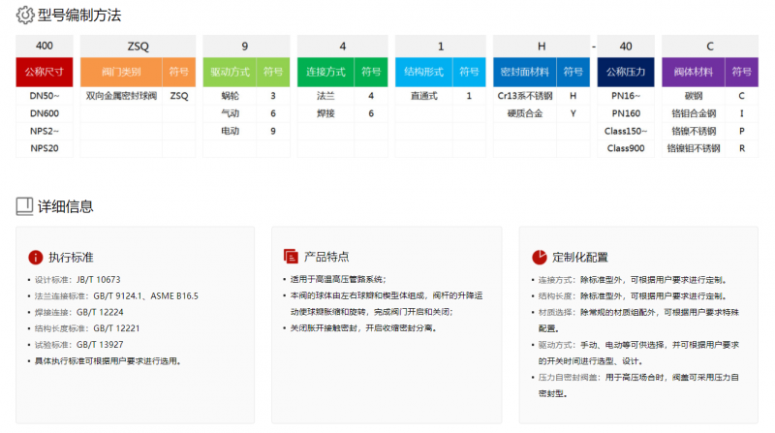
Task: Click the pie chart icon beside 定制化配置
Action: tap(540, 257)
